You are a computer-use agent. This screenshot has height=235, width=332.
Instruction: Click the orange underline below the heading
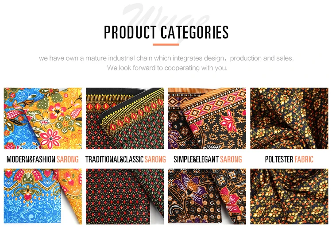[166, 44]
